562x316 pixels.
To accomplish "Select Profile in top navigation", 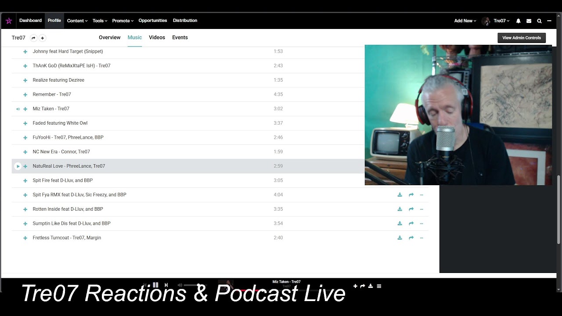I will point(54,21).
